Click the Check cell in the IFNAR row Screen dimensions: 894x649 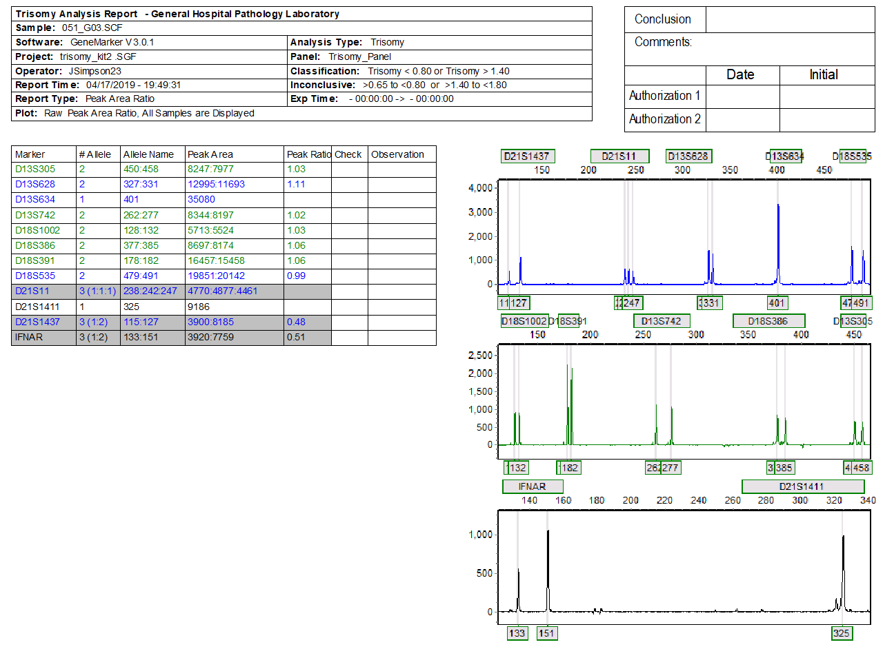point(350,337)
